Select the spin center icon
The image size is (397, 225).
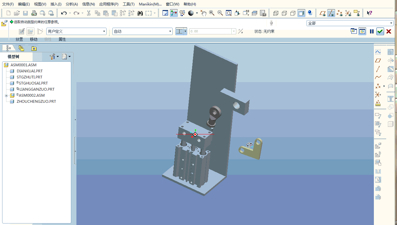click(x=174, y=13)
